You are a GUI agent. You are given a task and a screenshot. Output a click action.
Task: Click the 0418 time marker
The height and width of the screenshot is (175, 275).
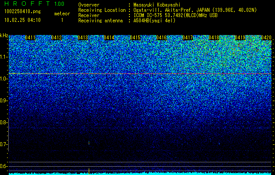pos(214,38)
